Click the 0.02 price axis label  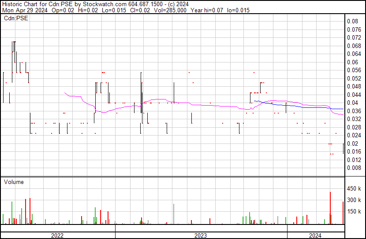(x=352, y=144)
